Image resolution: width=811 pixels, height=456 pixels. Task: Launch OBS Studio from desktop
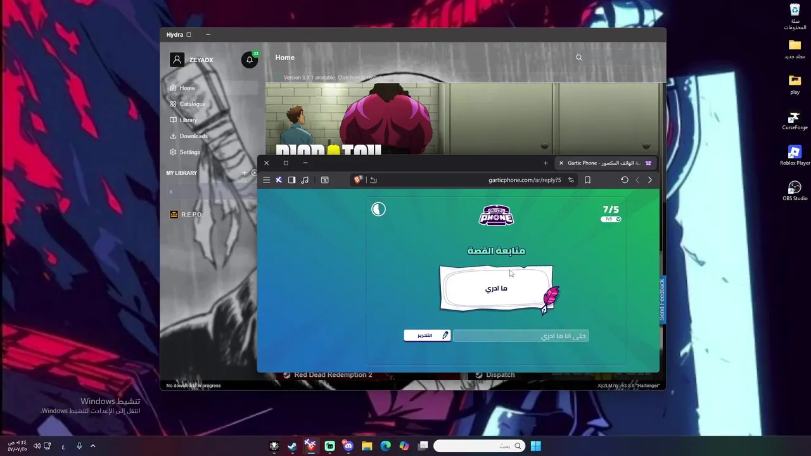coord(795,191)
